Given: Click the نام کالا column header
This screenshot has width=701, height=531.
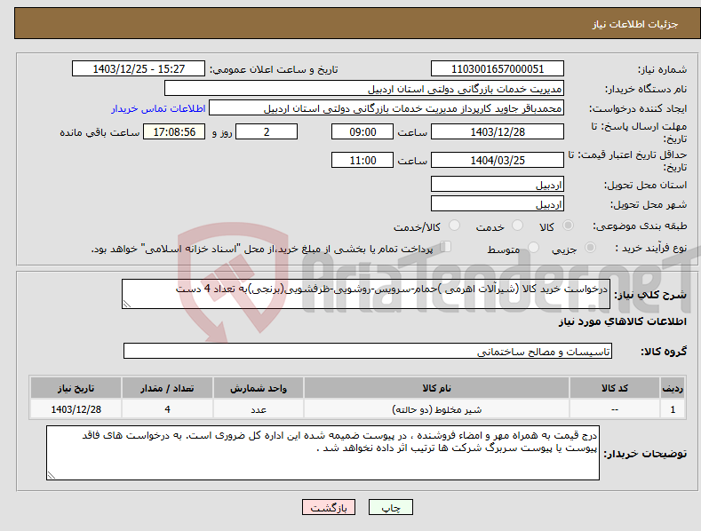Looking at the screenshot, I should [x=436, y=388].
